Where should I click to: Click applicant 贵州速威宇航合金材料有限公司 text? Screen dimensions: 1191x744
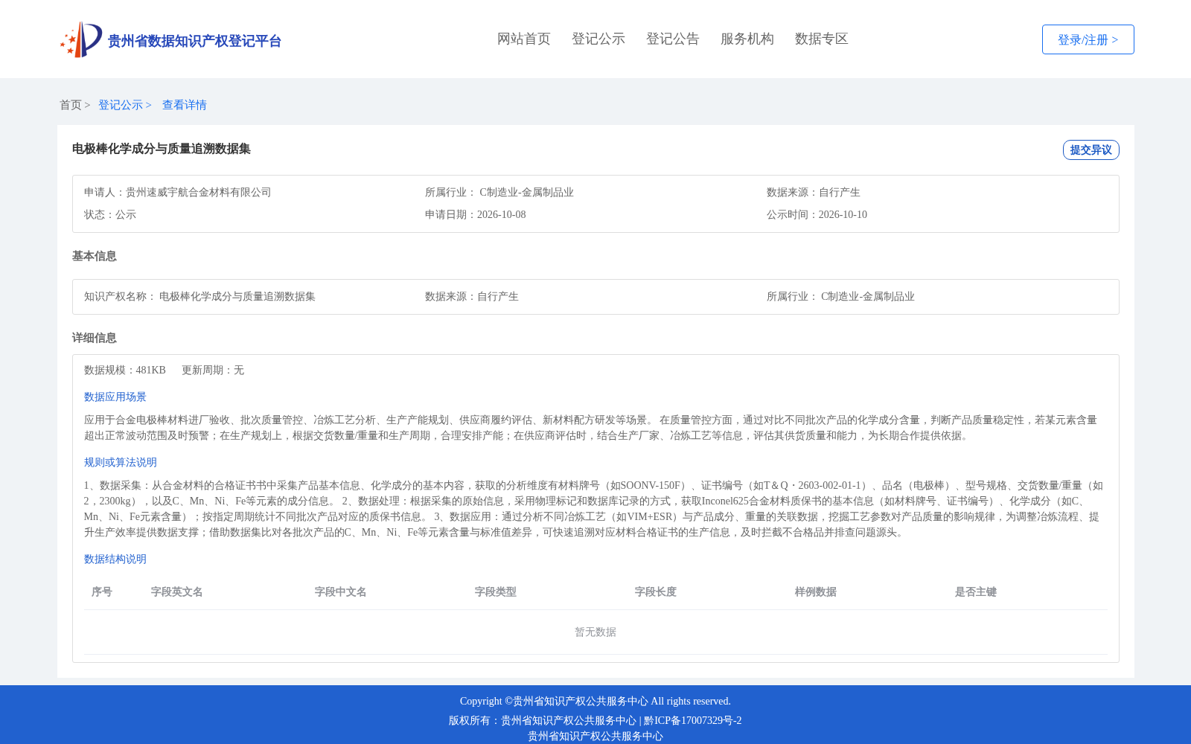[x=199, y=192]
